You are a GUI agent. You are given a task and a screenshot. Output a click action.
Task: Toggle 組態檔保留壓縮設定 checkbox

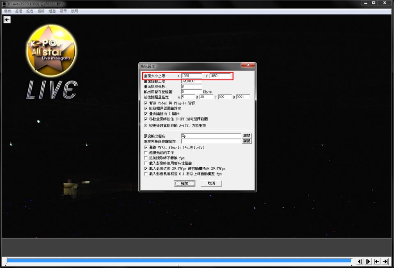[146, 109]
